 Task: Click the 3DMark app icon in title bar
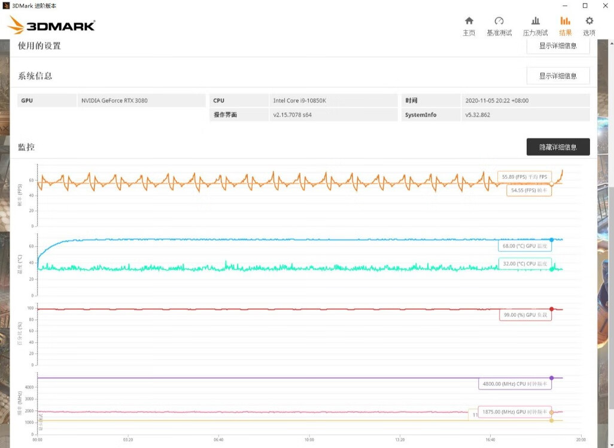click(x=6, y=5)
